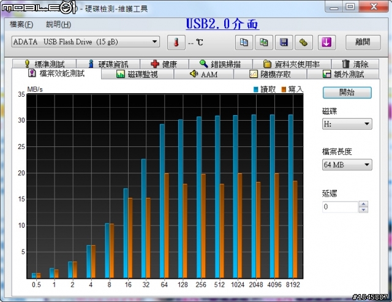This screenshot has height=302, width=392.
Task: Close the window with X button
Action: (x=374, y=7)
